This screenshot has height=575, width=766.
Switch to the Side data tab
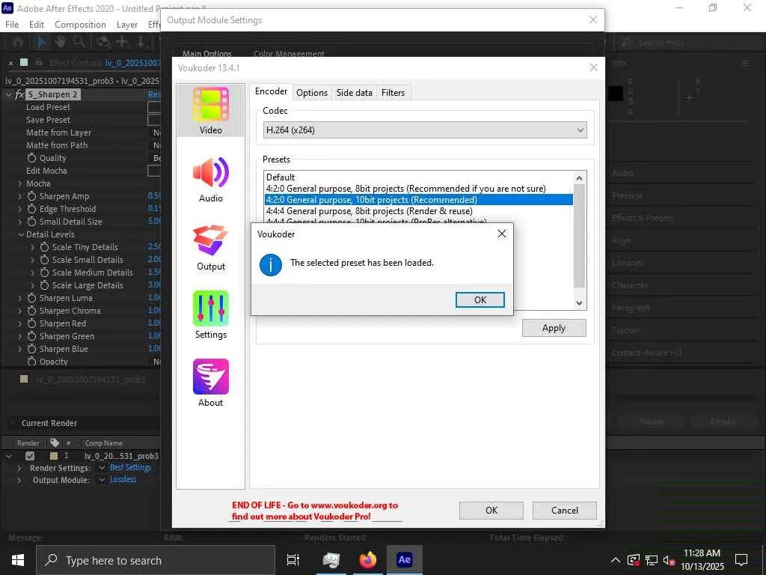354,92
